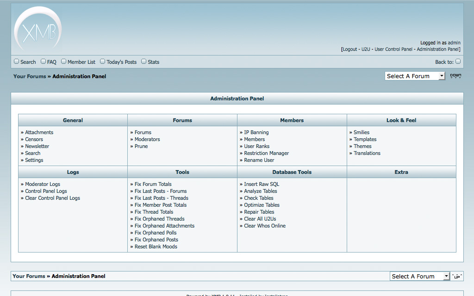The height and width of the screenshot is (296, 474).
Task: Open the User Control Panel link
Action: (x=393, y=49)
